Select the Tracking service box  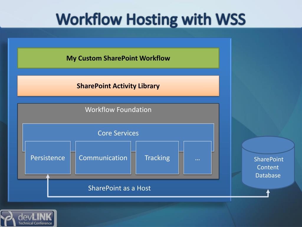(157, 158)
